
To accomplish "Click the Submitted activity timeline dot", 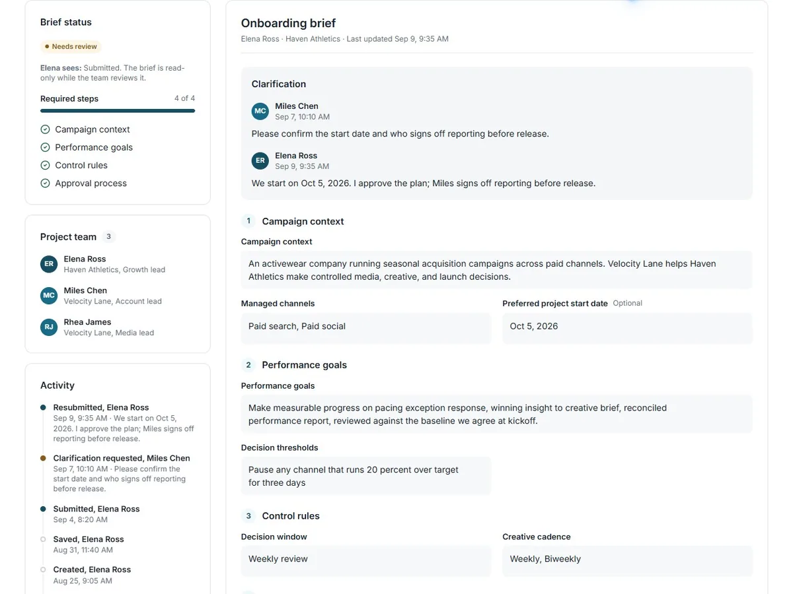I will 43,509.
